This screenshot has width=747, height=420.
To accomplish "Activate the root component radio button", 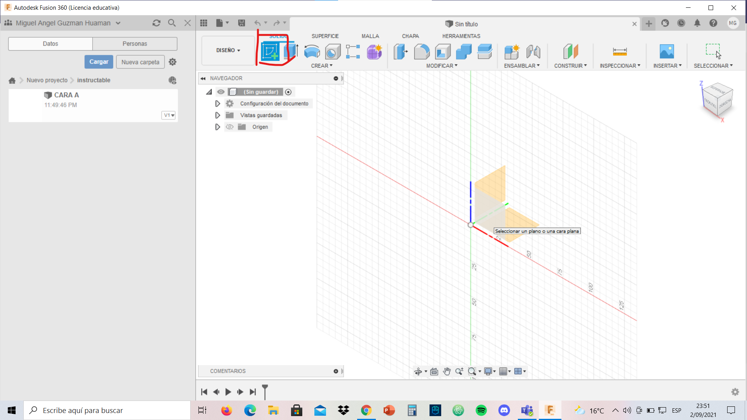I will [x=288, y=92].
